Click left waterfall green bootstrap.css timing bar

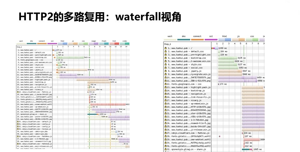coord(70,58)
